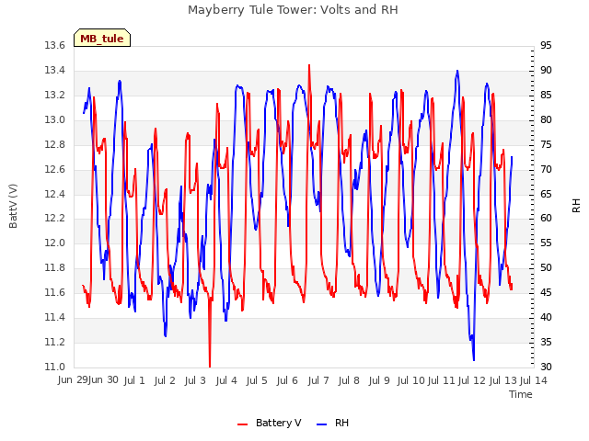The image size is (589, 441).
Task: Click the 55 RH tick label
Action: tap(546, 243)
